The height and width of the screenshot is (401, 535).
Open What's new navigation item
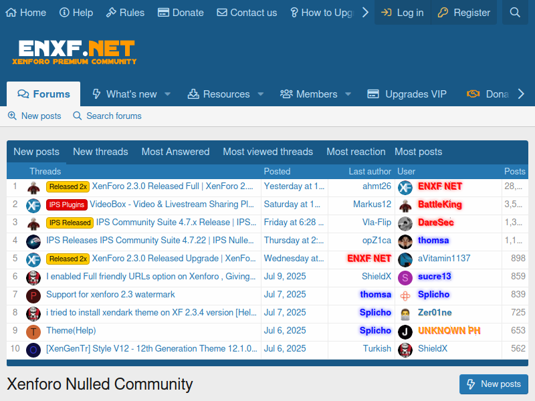(x=125, y=94)
